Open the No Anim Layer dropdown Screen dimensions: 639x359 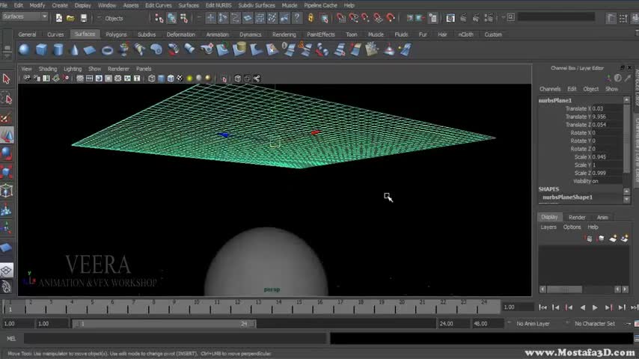point(534,324)
